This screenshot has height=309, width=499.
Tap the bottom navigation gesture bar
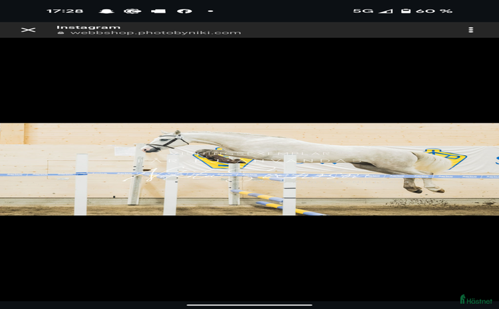point(249,305)
